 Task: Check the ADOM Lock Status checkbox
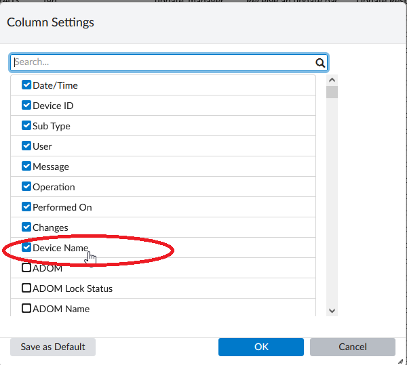click(26, 288)
